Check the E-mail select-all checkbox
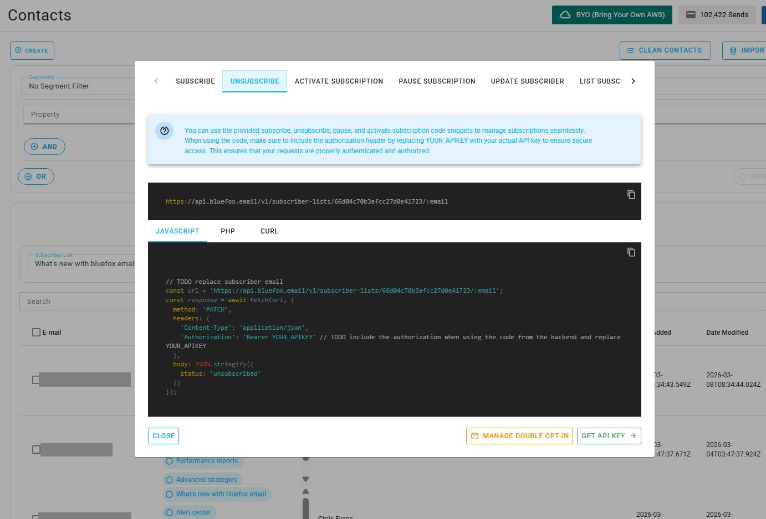 pyautogui.click(x=36, y=332)
